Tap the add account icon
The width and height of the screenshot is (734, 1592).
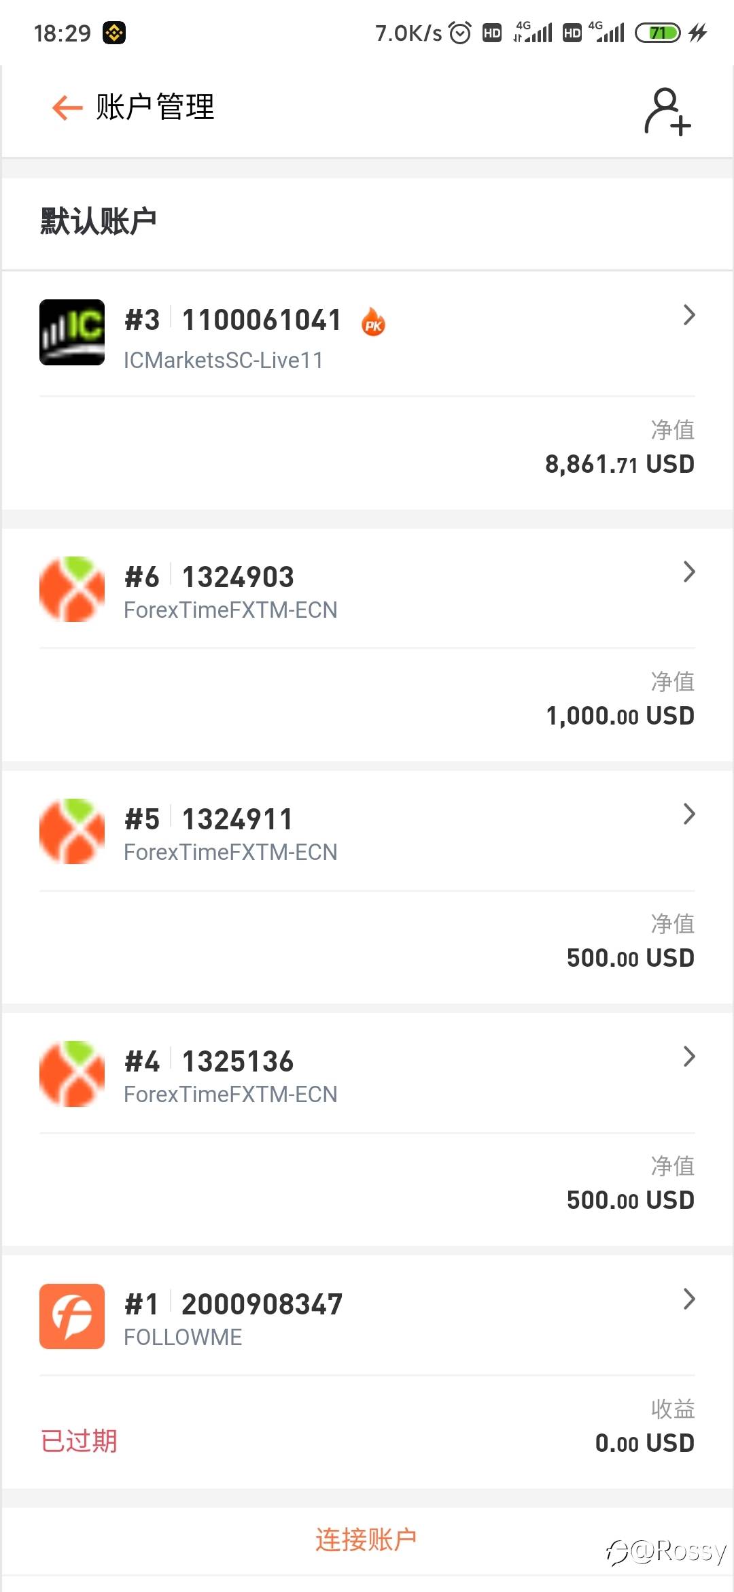(667, 111)
